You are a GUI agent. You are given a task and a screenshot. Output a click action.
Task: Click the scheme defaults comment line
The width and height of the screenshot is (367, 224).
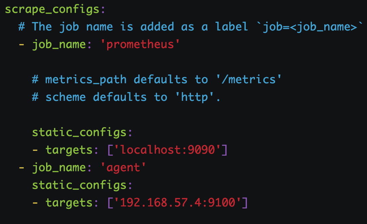coord(126,97)
